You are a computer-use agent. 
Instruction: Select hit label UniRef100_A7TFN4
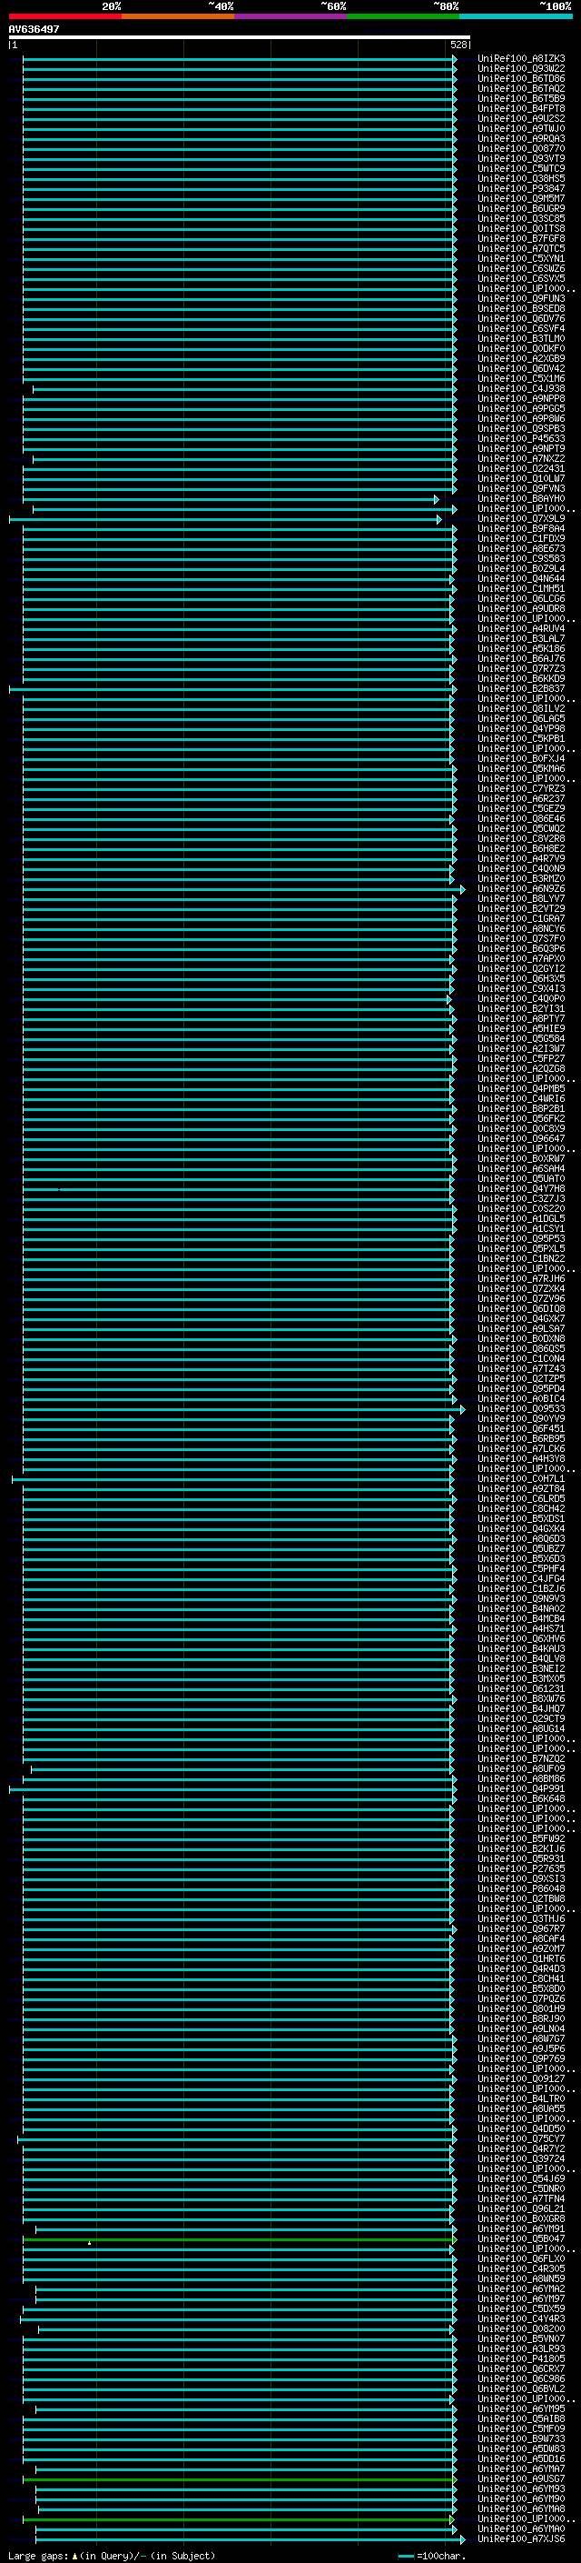tap(521, 2198)
